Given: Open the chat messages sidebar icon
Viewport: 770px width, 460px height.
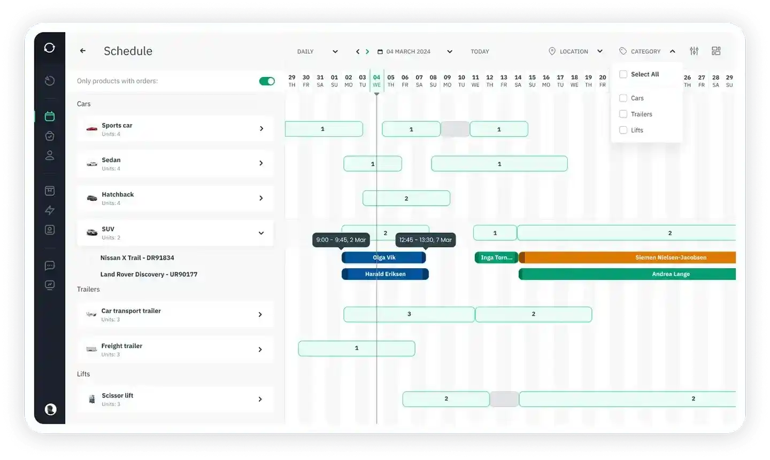Looking at the screenshot, I should click(50, 266).
